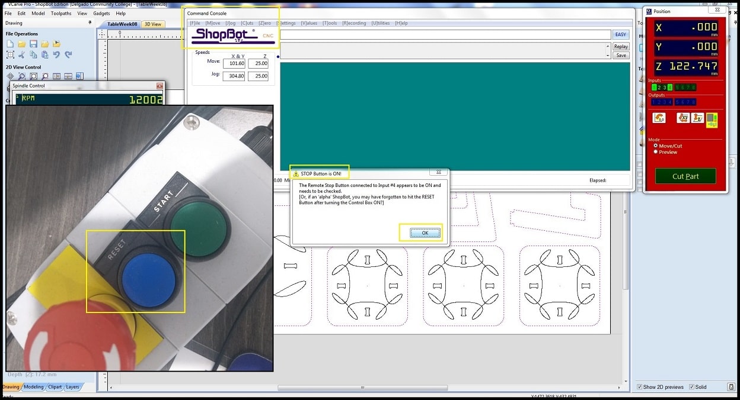This screenshot has width=740, height=400.
Task: Open the [H]elp menu in Command Console
Action: (401, 23)
